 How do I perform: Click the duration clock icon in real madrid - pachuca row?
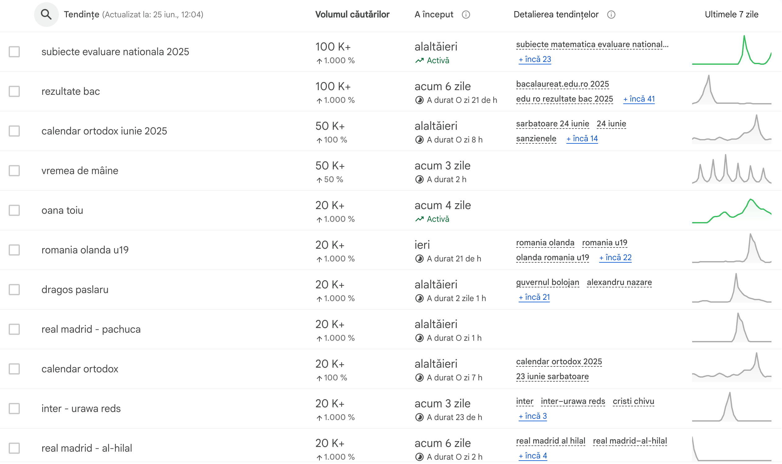click(419, 338)
